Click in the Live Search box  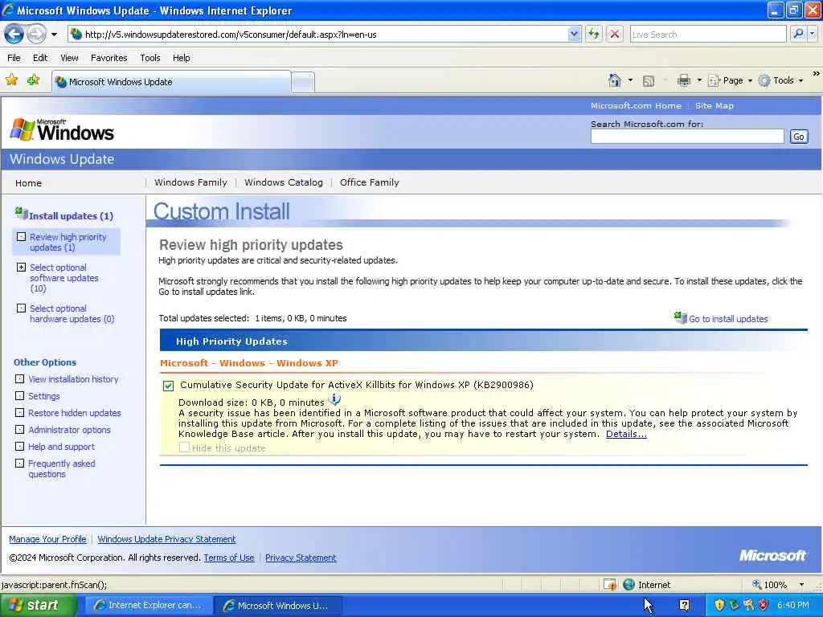tap(707, 34)
